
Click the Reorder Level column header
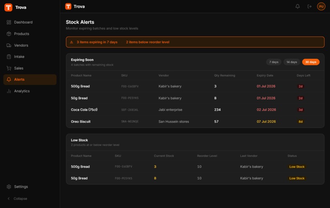coord(207,156)
